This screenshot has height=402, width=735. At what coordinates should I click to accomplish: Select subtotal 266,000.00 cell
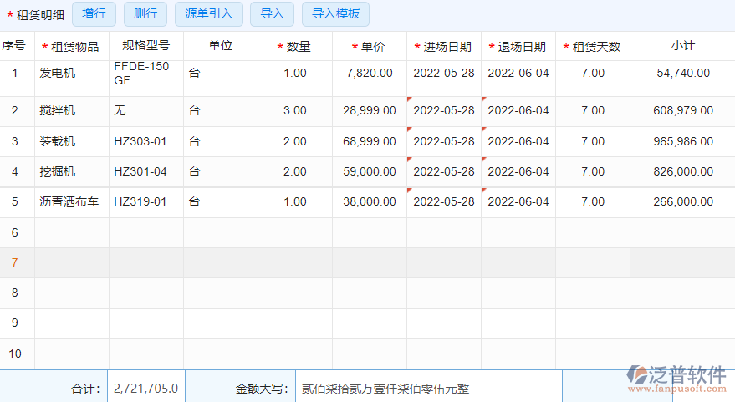682,202
